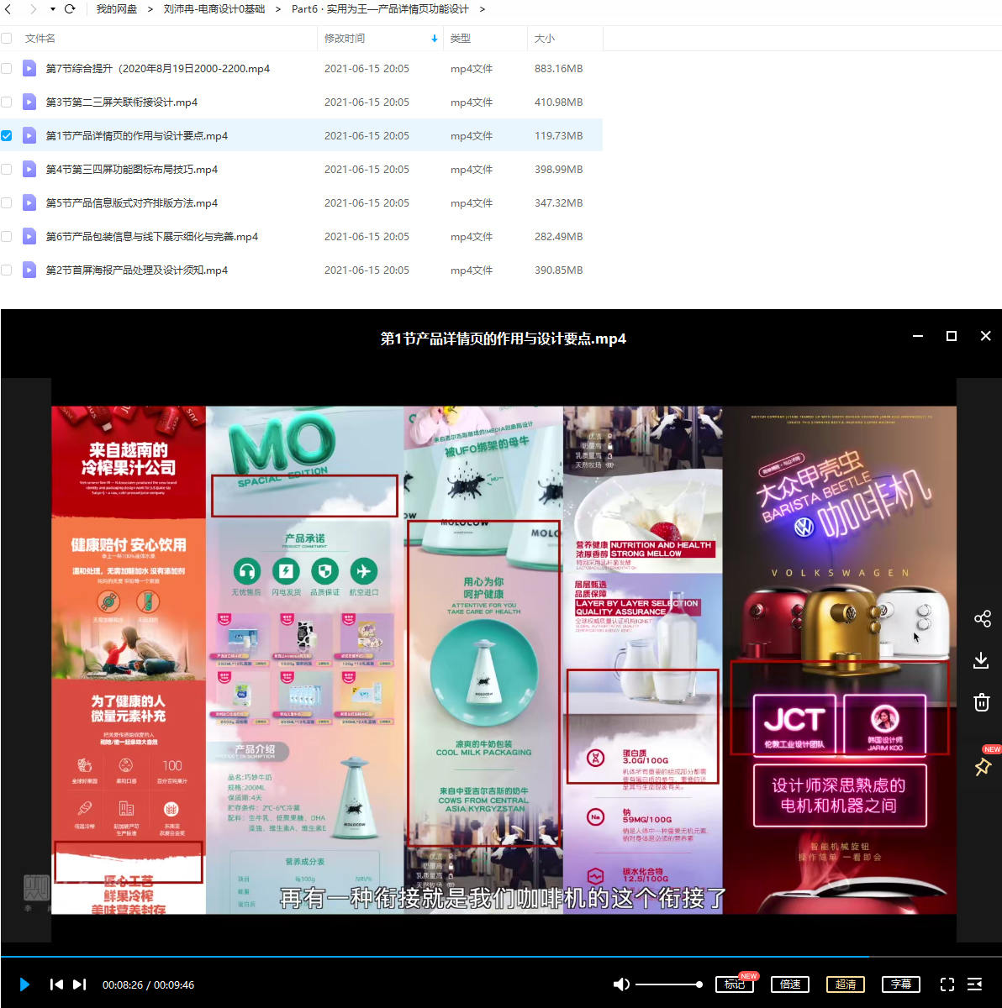
Task: Share the video via share icon
Action: point(982,619)
